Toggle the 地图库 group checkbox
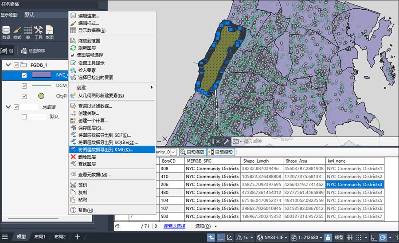Image resolution: width=399 pixels, height=243 pixels. pos(16,107)
